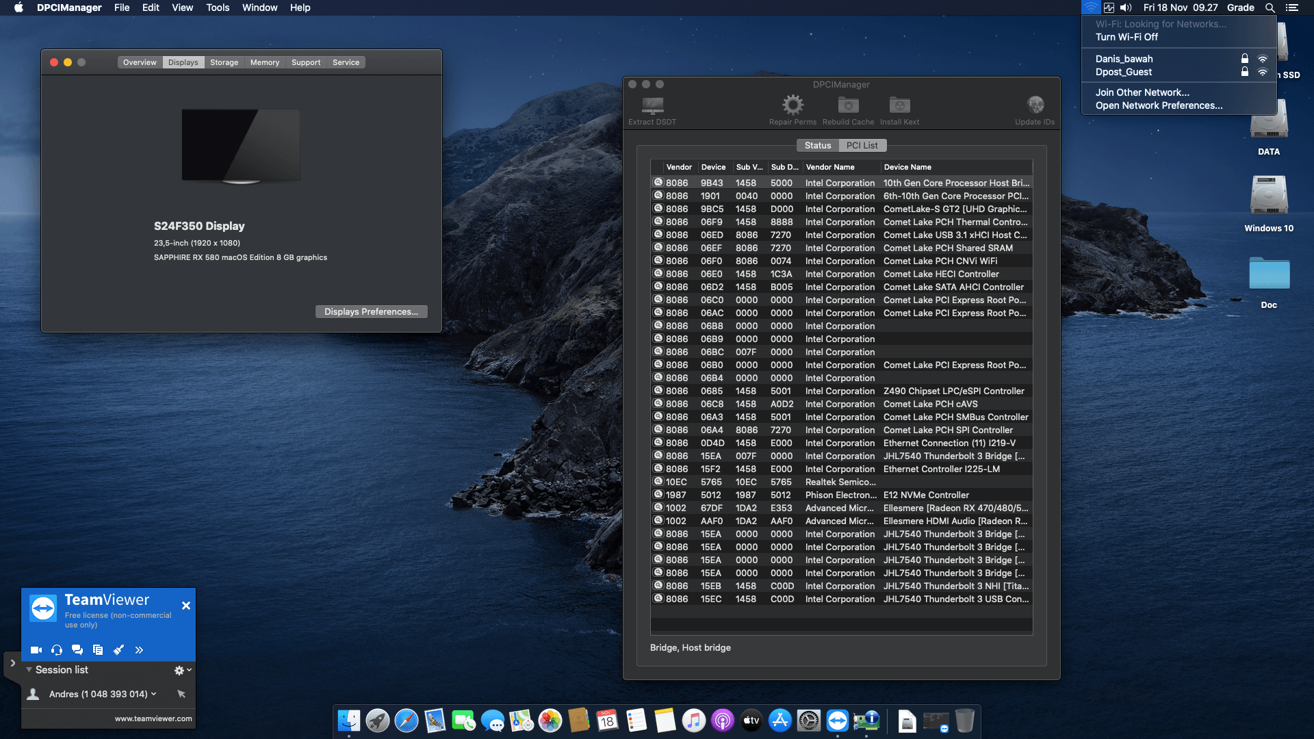Switch to the Memory tab
The image size is (1314, 739).
tap(265, 62)
